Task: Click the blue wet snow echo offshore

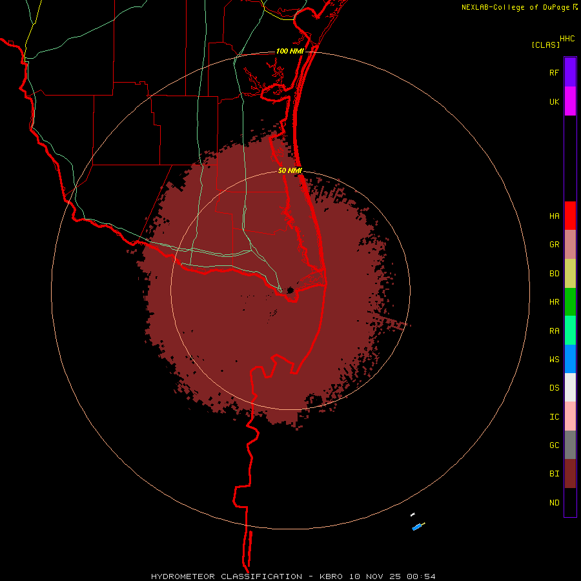Action: pyautogui.click(x=418, y=527)
